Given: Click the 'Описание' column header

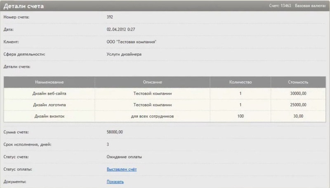Looking at the screenshot, I should point(152,82).
